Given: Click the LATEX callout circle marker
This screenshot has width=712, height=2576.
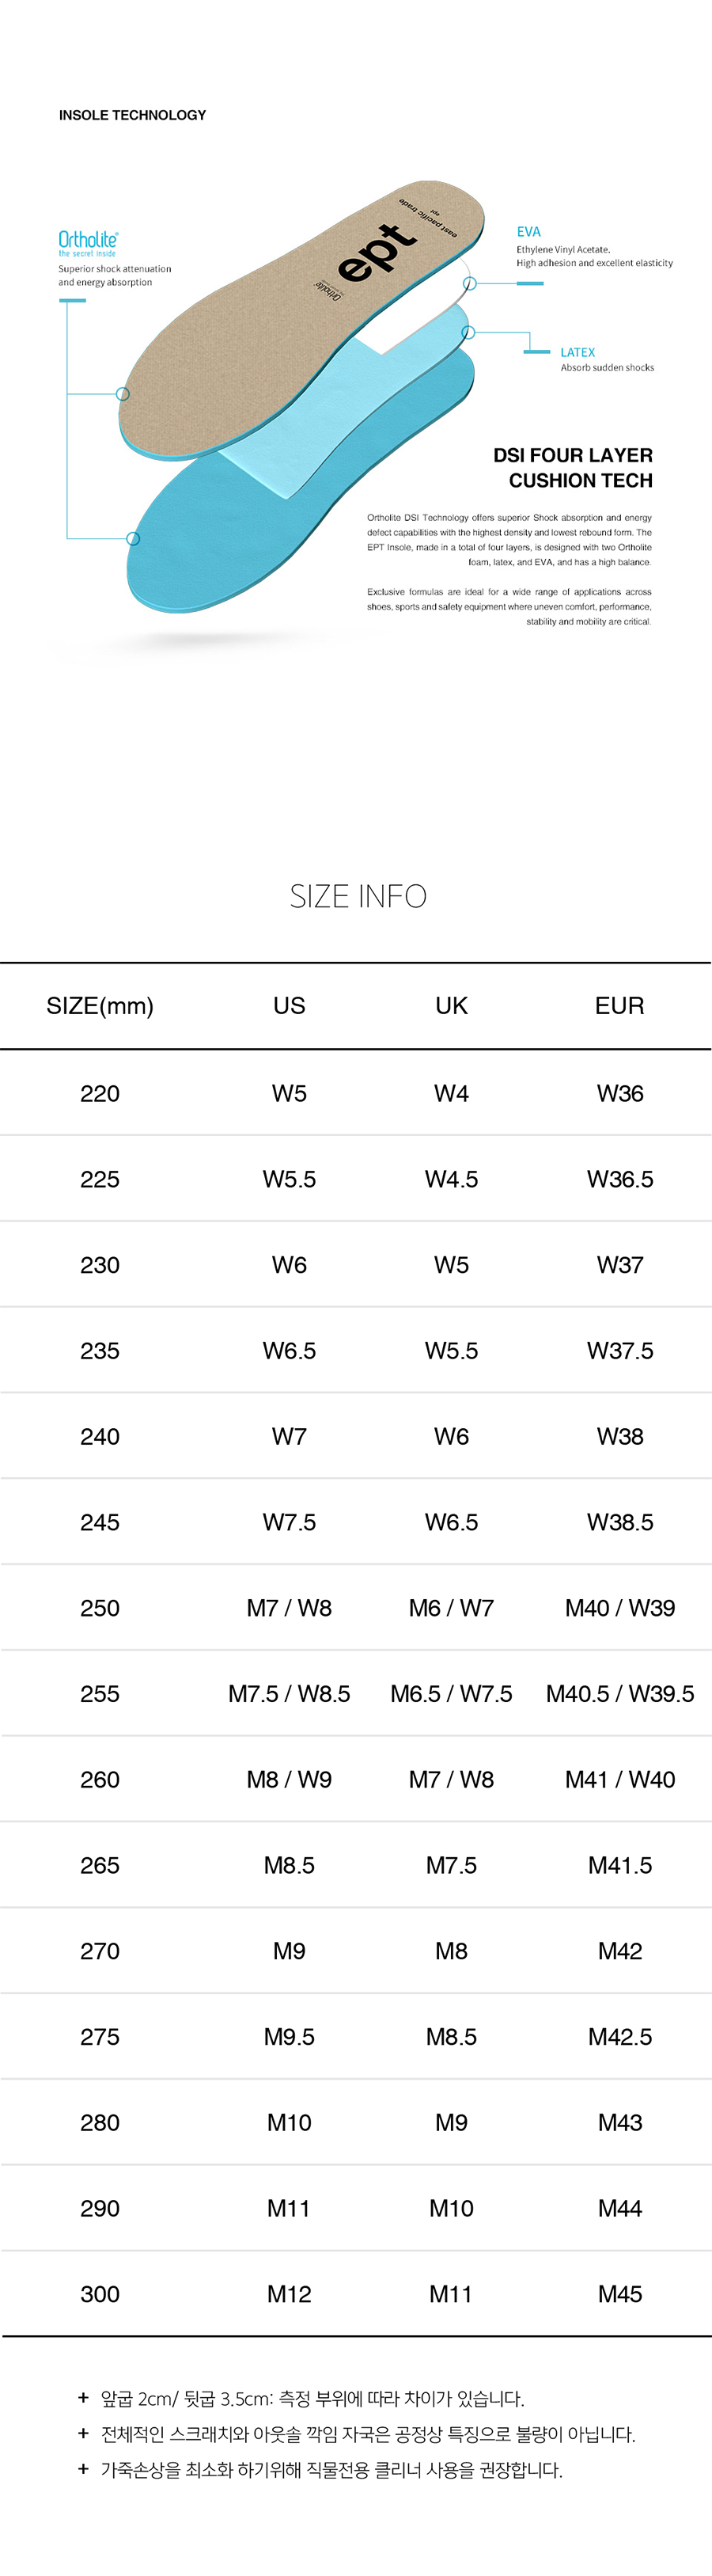Looking at the screenshot, I should (x=468, y=332).
